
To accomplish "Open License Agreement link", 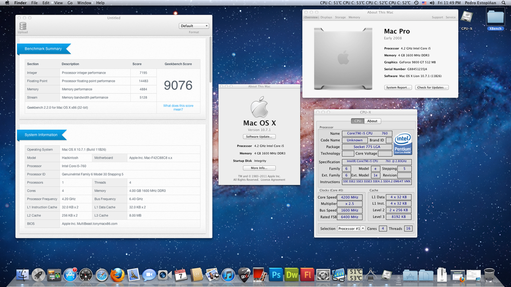I will [273, 180].
